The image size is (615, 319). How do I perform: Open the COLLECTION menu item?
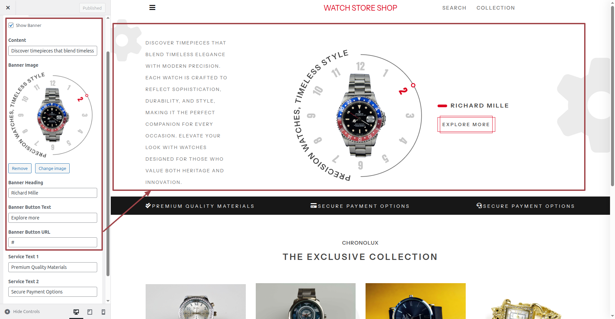pyautogui.click(x=496, y=8)
